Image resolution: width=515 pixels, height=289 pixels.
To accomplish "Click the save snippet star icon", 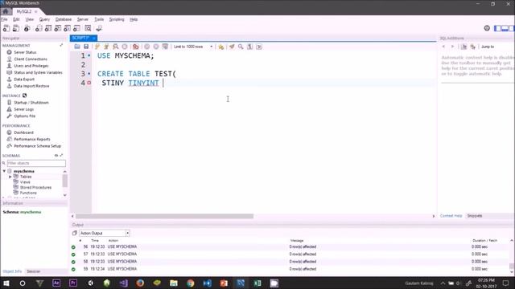I will pyautogui.click(x=221, y=47).
